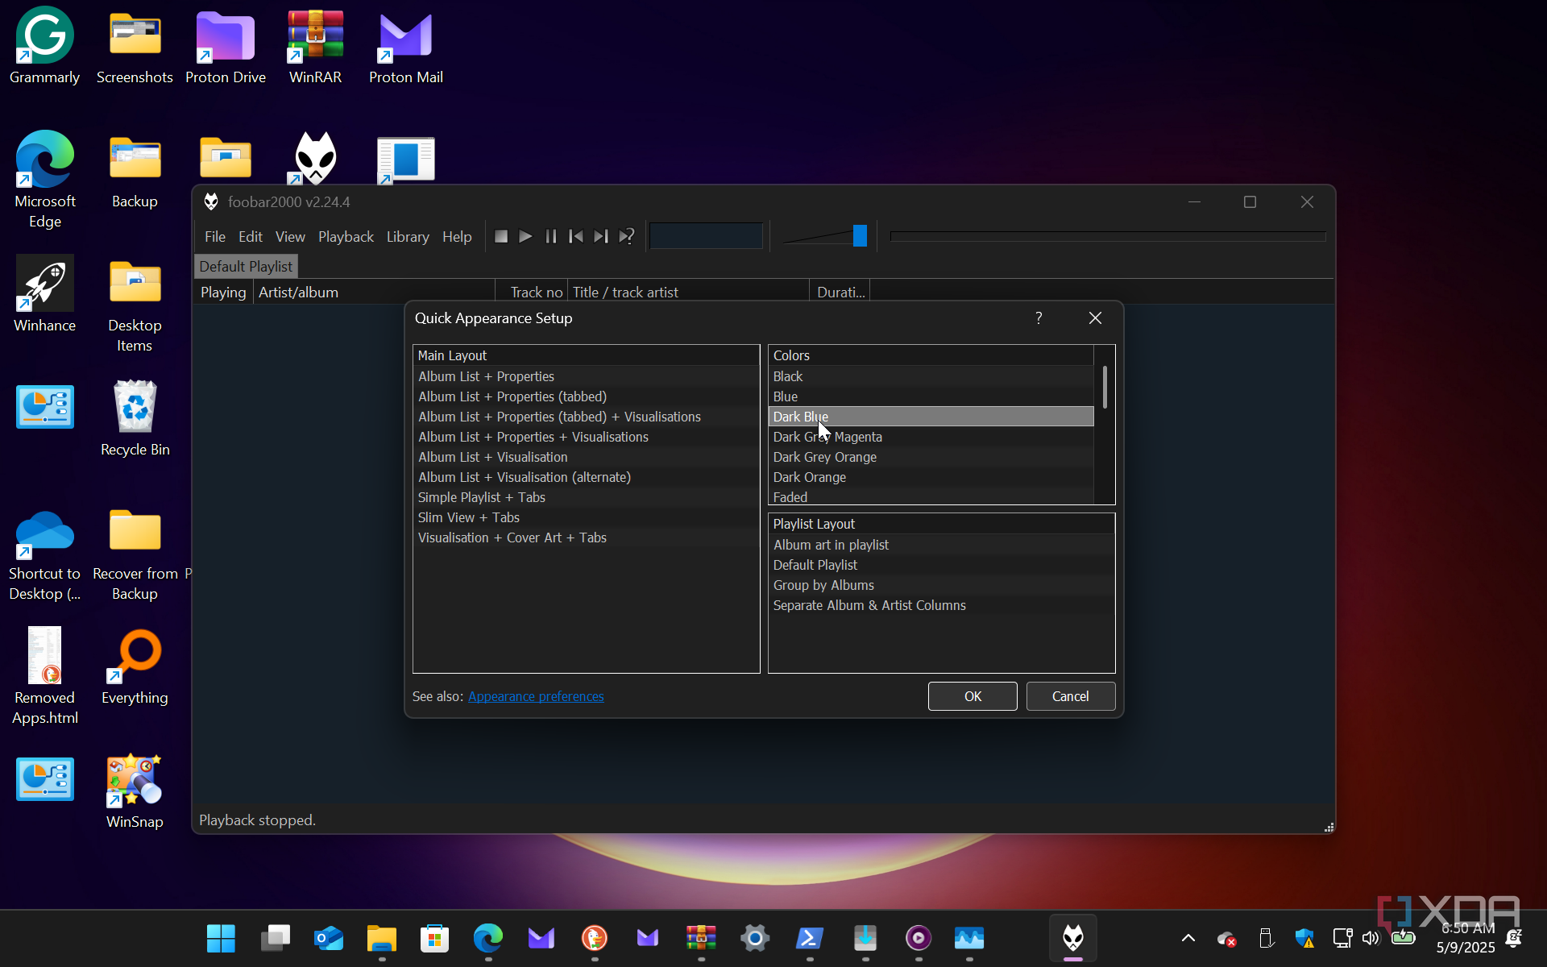Click the Play button in foobar2000 toolbar
The height and width of the screenshot is (967, 1547).
(526, 236)
